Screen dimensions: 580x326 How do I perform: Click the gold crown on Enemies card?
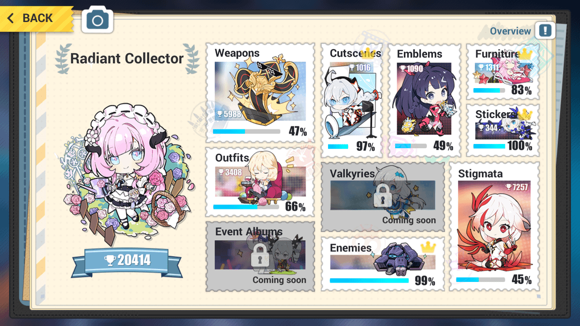[x=429, y=247]
